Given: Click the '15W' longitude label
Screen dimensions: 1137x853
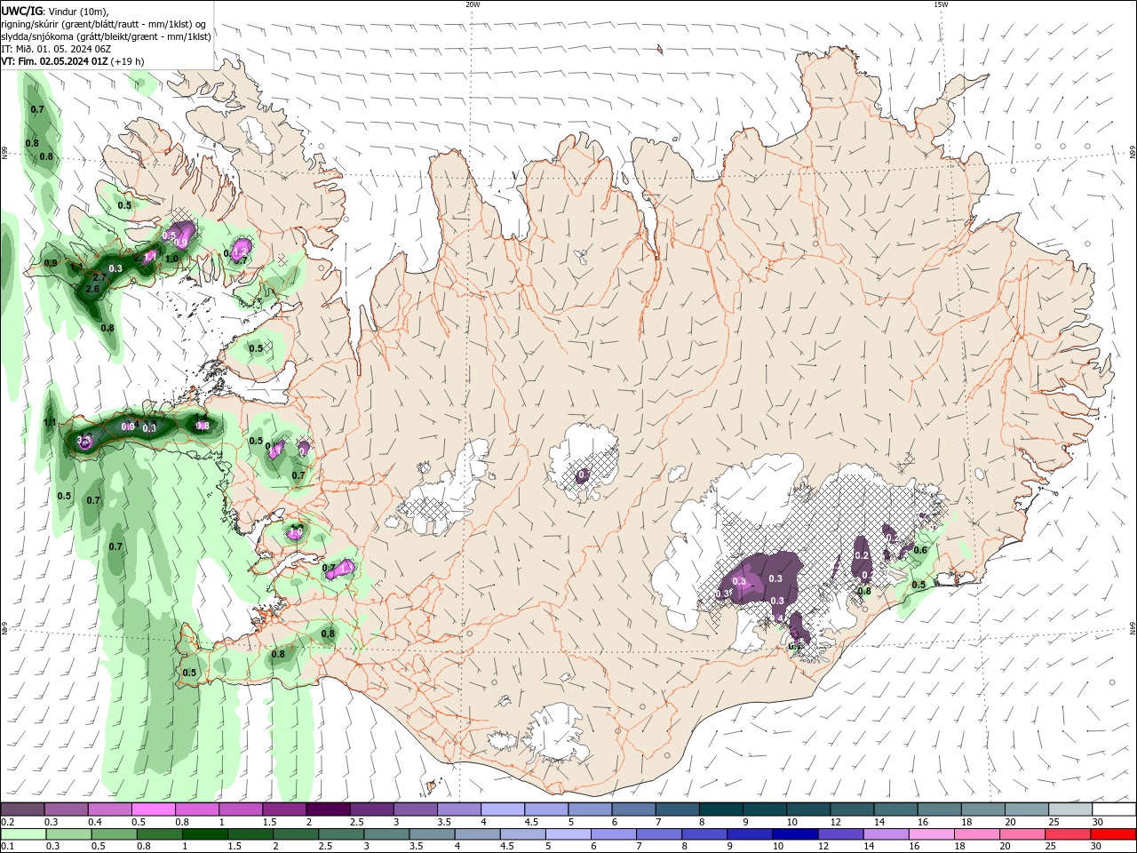Looking at the screenshot, I should click(941, 4).
